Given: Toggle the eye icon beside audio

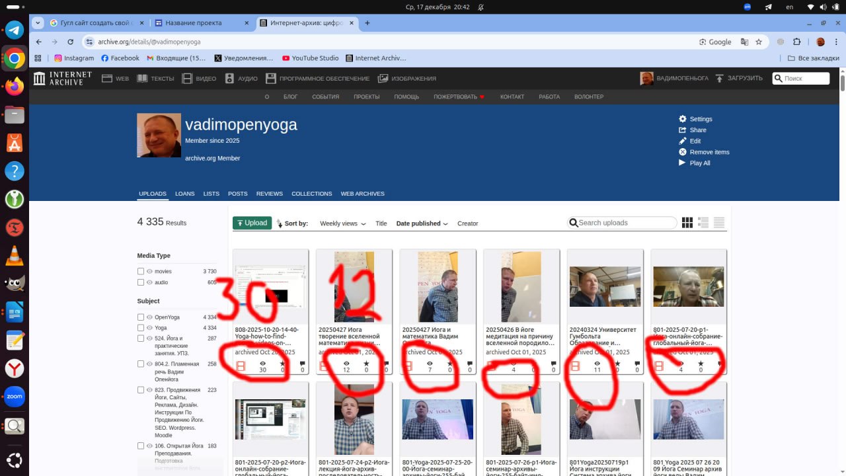Looking at the screenshot, I should [149, 282].
